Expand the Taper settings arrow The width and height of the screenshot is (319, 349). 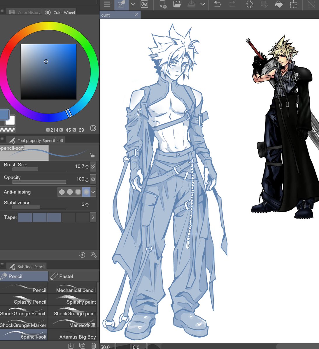(93, 217)
